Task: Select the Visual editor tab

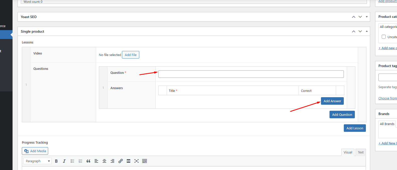Action: pos(348,152)
